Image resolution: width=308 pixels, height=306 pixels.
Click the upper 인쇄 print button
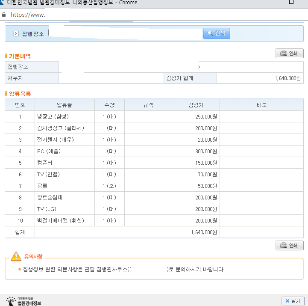[x=289, y=53]
